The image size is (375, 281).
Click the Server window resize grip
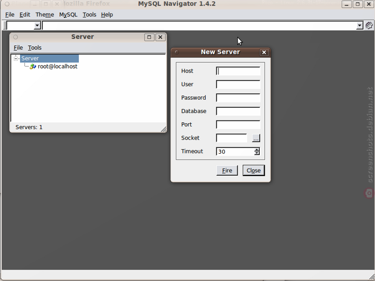[x=164, y=129]
